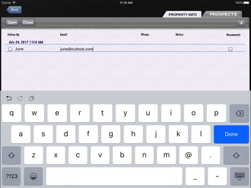
Task: Tap the n key
Action: [144, 155]
